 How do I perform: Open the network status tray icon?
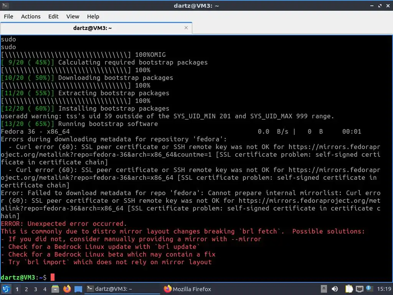click(359, 289)
